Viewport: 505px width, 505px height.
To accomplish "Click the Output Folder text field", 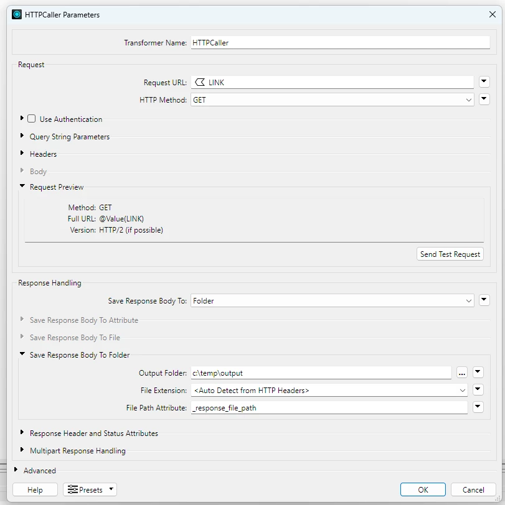I will click(321, 373).
